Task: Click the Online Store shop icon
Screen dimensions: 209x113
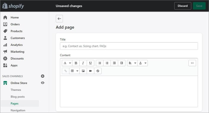Action: [5, 83]
